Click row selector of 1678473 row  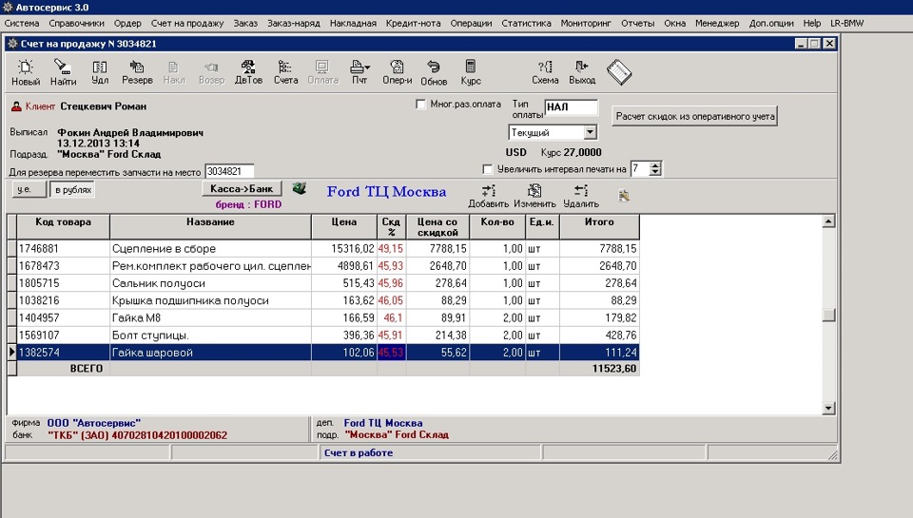11,266
